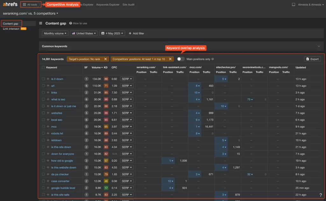Open the hamburger menu beside Content gap
The image size is (326, 201).
[41, 23]
